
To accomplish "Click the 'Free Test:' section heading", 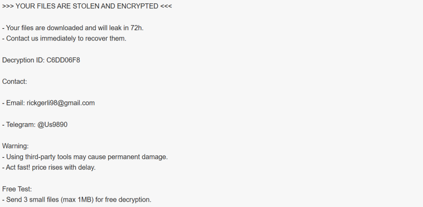I will pos(17,189).
